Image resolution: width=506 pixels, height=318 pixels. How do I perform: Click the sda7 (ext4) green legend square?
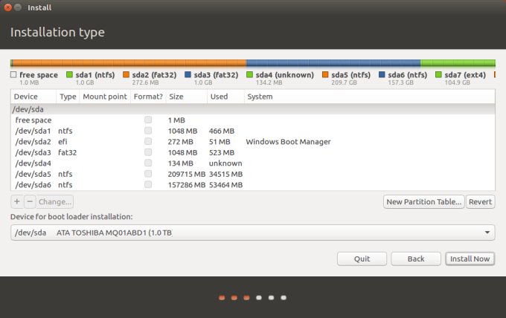(439, 75)
